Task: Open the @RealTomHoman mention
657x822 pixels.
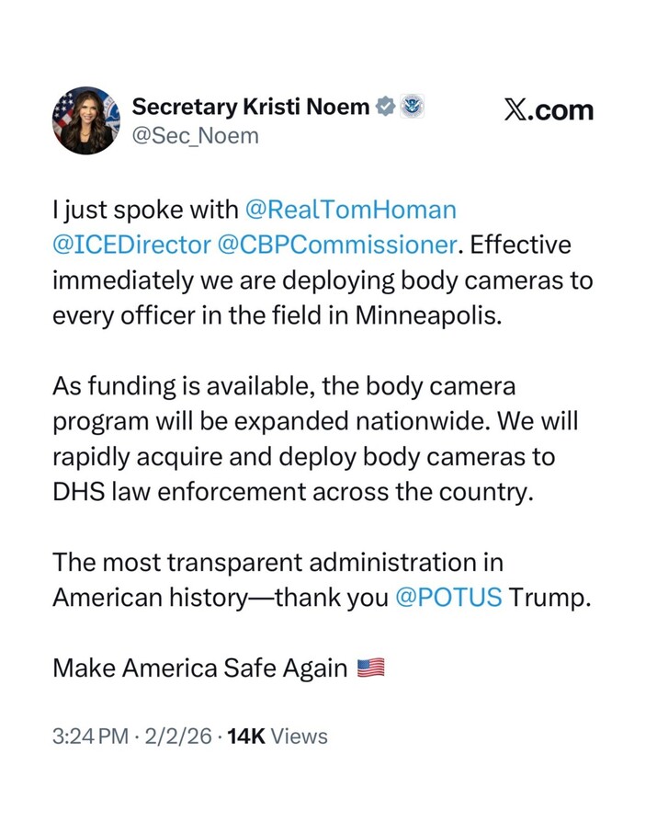Action: click(x=350, y=210)
